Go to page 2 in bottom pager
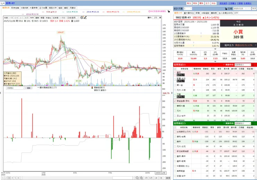This screenshot has height=180, width=257. point(6,178)
